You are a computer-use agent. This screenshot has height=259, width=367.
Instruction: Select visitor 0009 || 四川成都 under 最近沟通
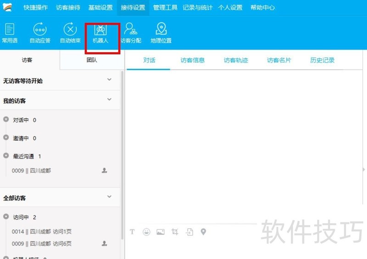pos(31,171)
